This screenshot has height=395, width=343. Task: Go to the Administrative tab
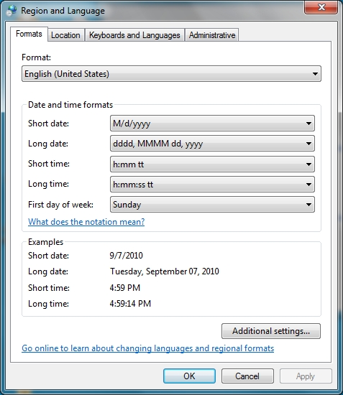click(x=212, y=35)
